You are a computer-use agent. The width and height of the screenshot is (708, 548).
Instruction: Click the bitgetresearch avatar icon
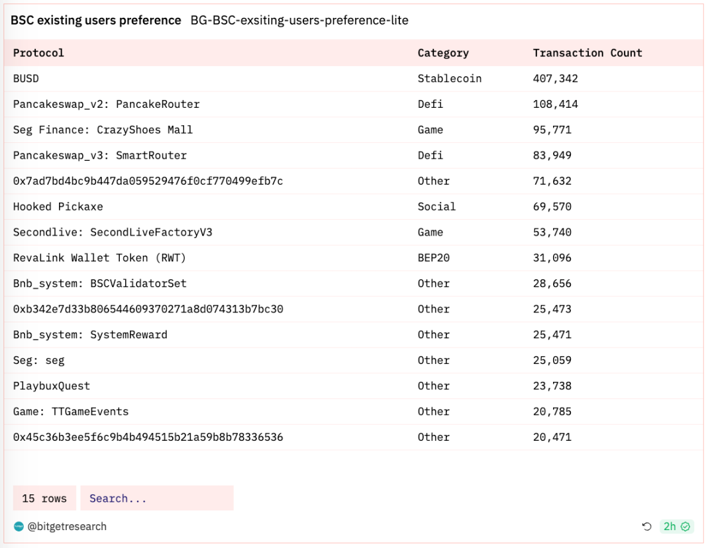(19, 527)
